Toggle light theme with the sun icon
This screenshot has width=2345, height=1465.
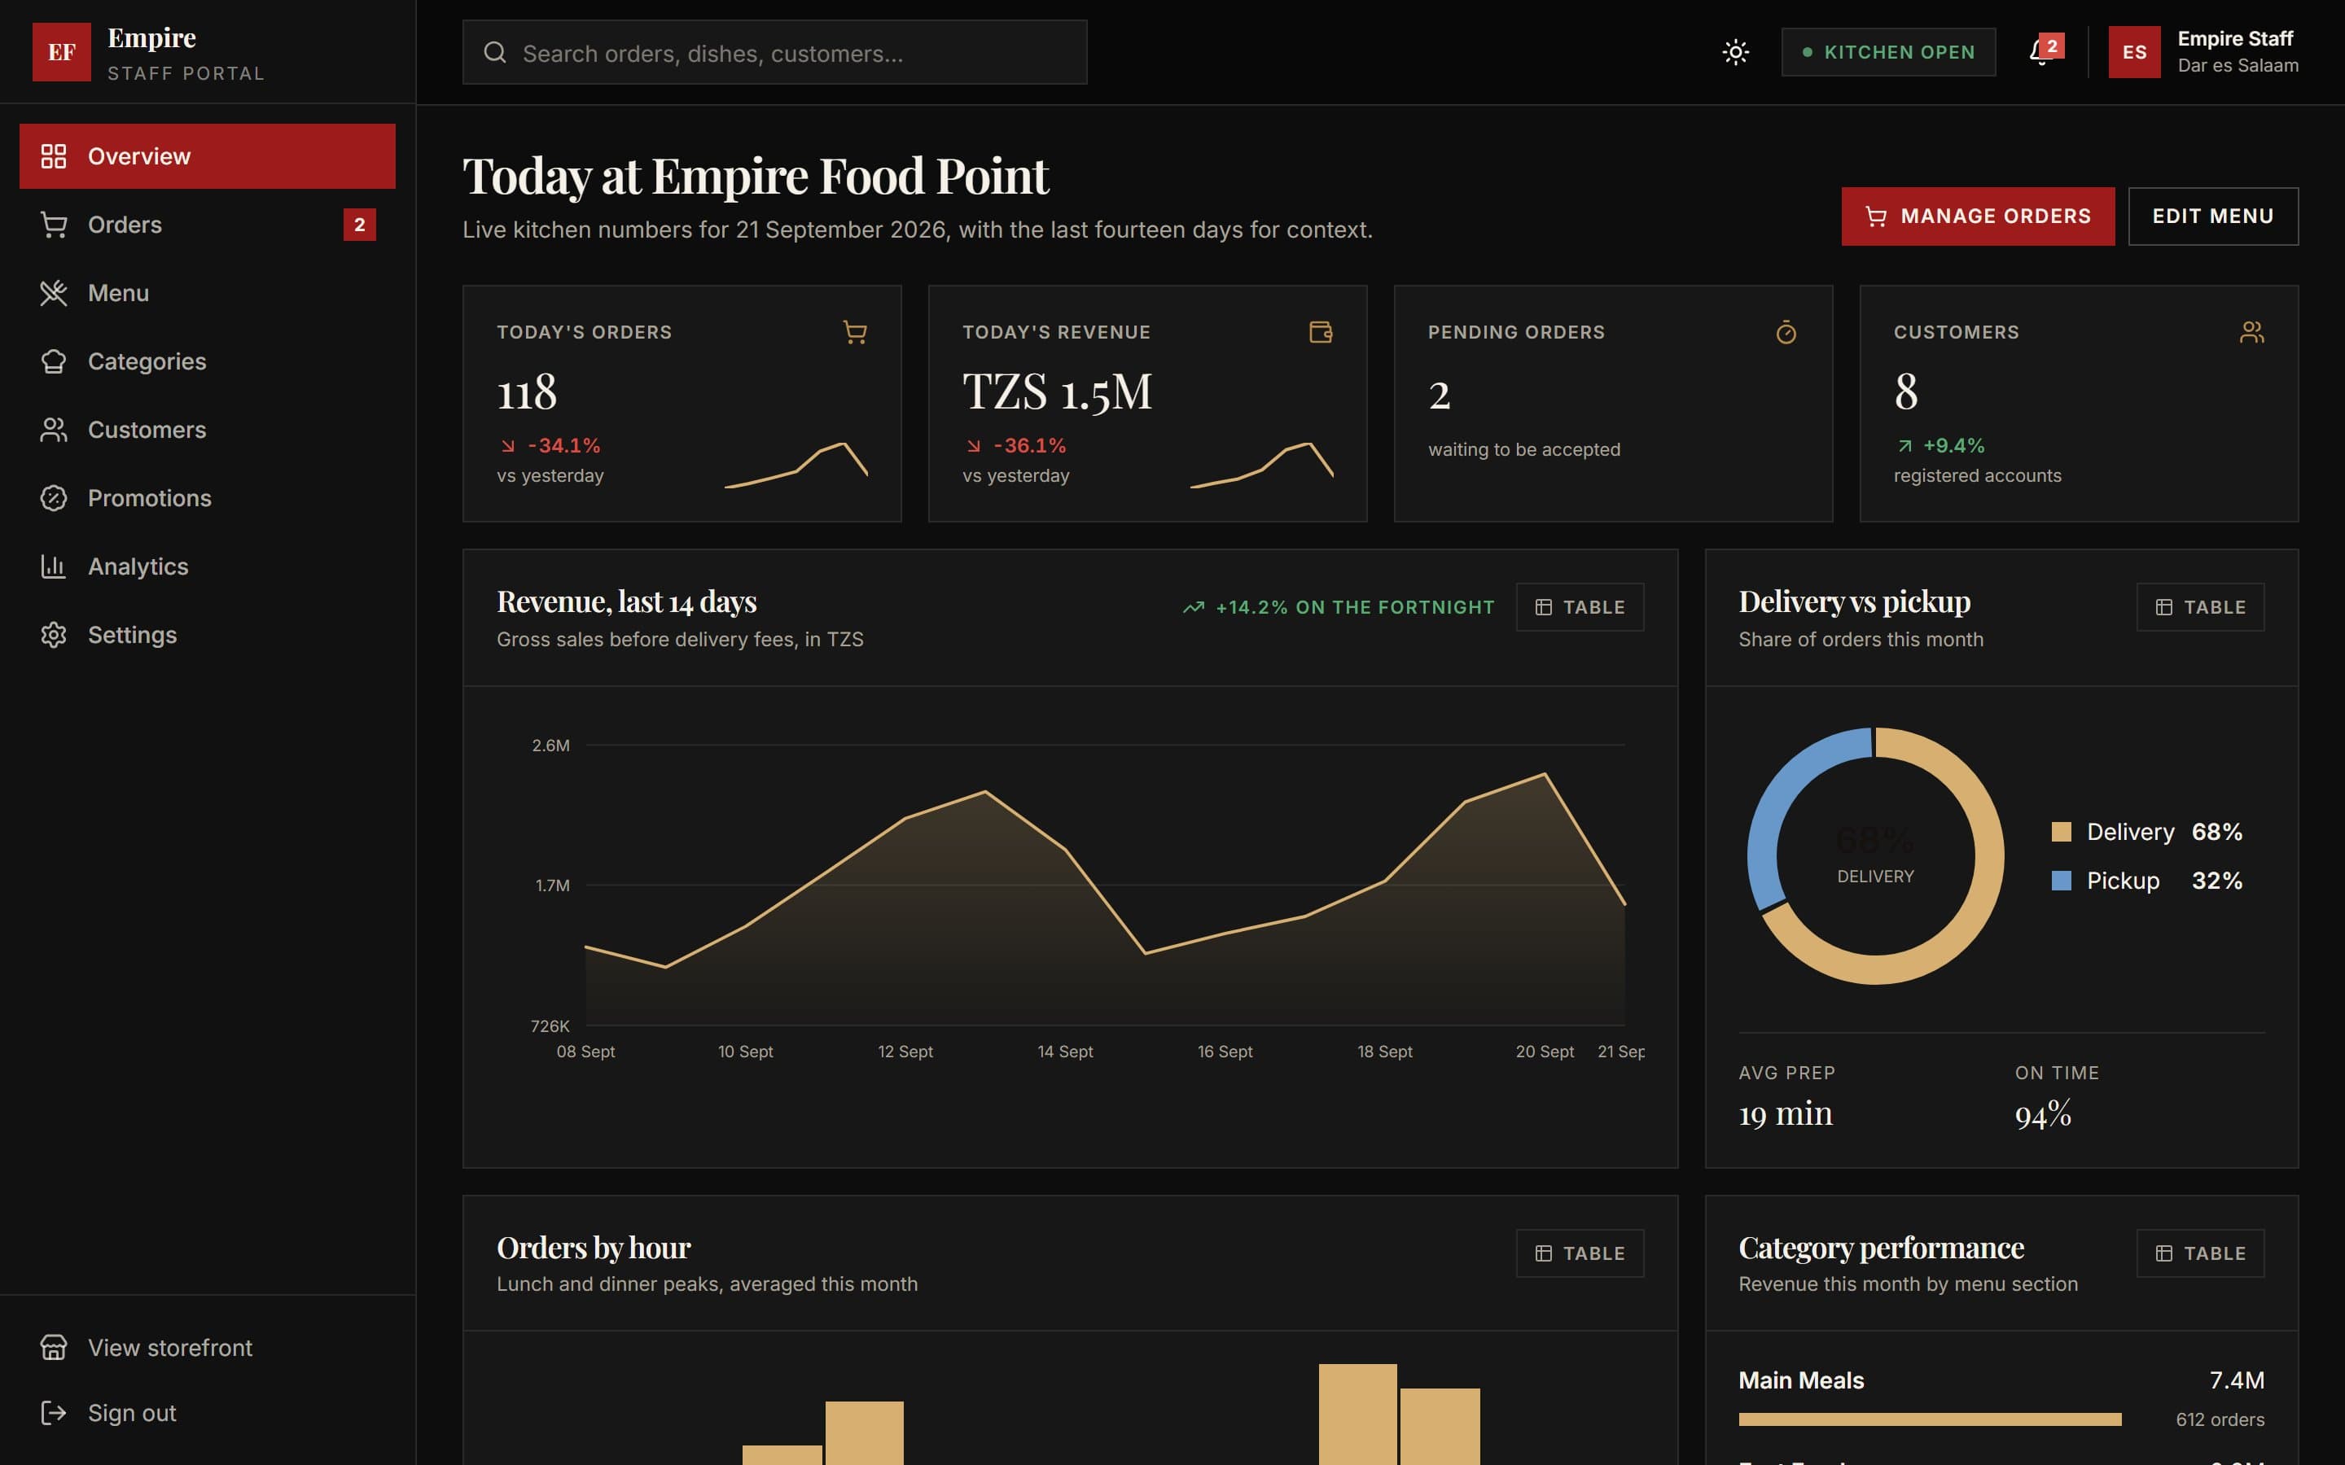pos(1735,52)
